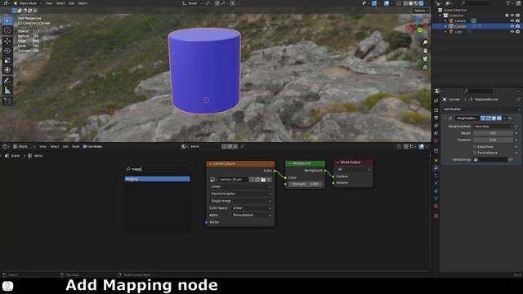Toggle modifier show in viewport icon
Image resolution: width=523 pixels, height=294 pixels.
(x=494, y=118)
